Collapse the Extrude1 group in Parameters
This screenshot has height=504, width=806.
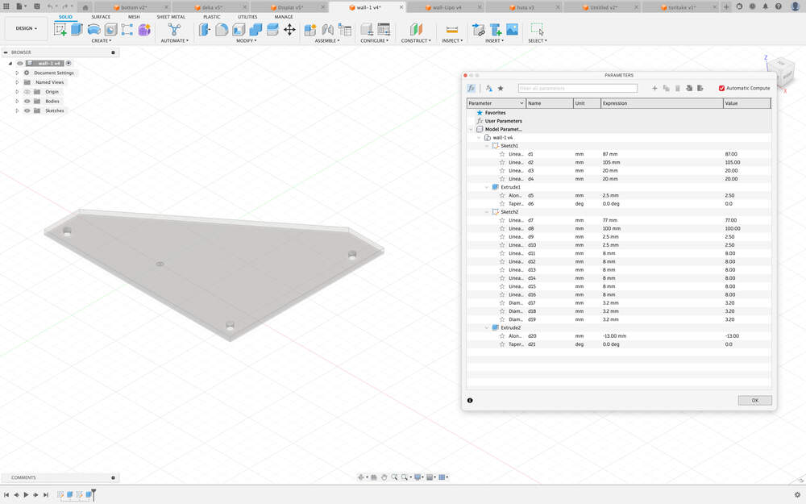[x=487, y=187]
